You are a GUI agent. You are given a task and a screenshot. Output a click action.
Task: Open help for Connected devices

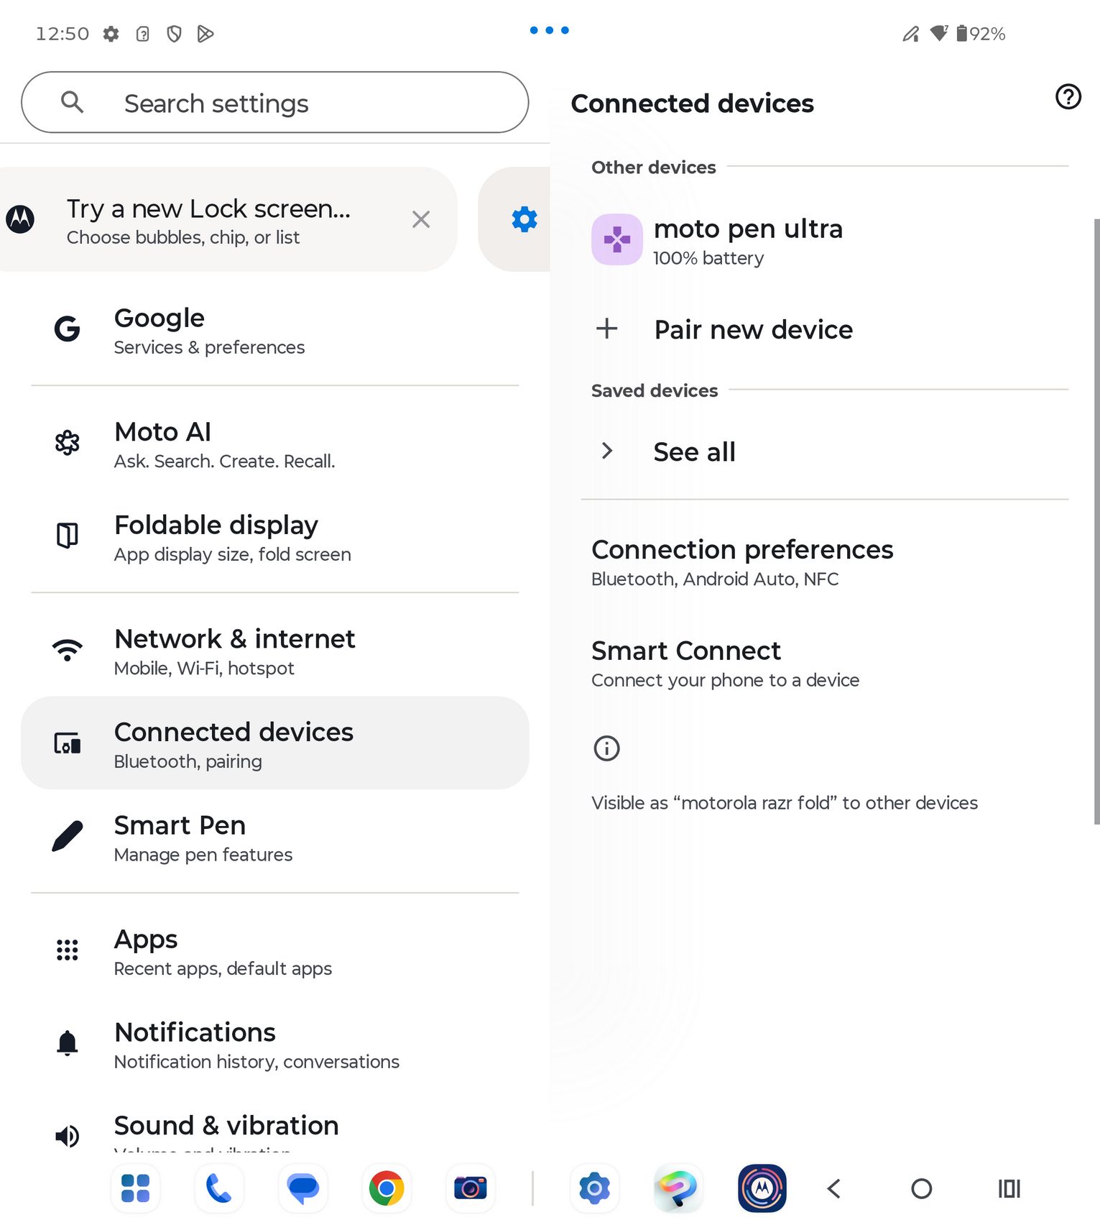(x=1068, y=96)
